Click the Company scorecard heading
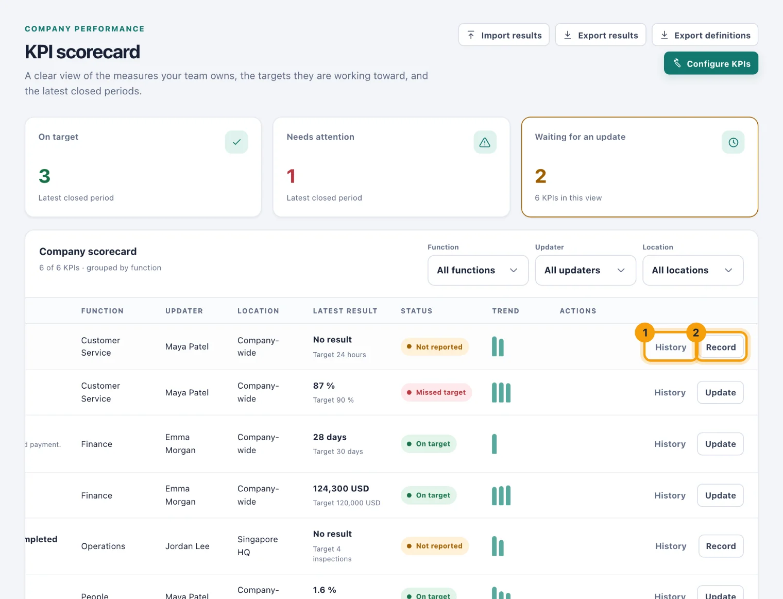 click(88, 252)
